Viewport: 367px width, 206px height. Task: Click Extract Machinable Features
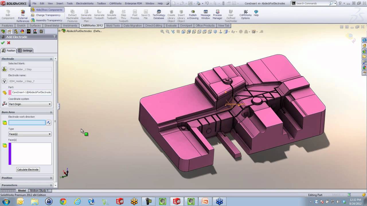click(72, 16)
